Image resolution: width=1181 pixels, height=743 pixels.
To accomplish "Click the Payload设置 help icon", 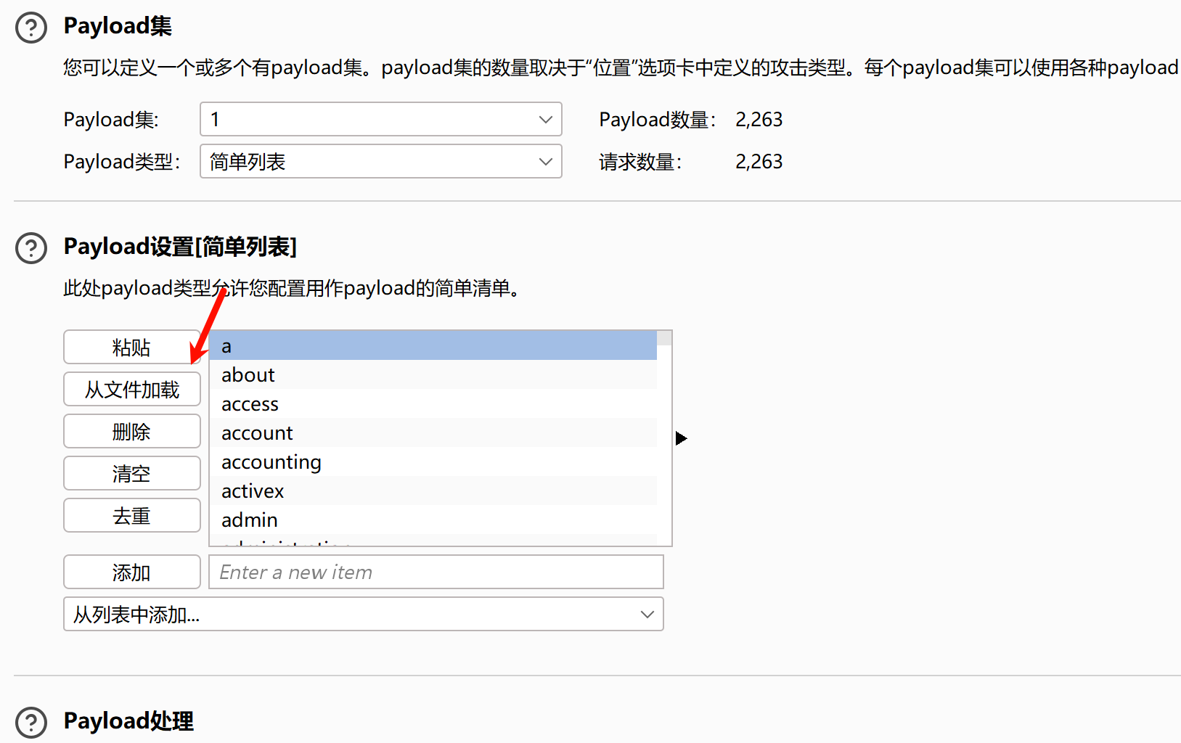I will [30, 248].
